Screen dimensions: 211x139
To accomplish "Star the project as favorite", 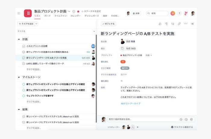I will [78, 11].
